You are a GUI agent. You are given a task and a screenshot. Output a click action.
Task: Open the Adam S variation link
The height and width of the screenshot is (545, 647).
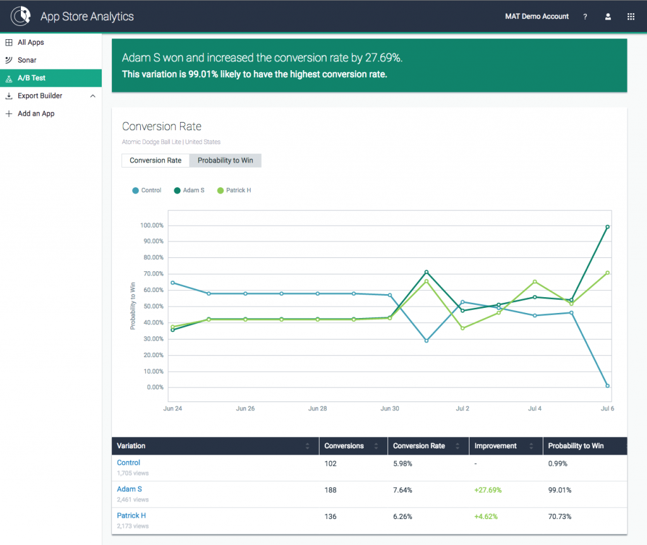[129, 489]
